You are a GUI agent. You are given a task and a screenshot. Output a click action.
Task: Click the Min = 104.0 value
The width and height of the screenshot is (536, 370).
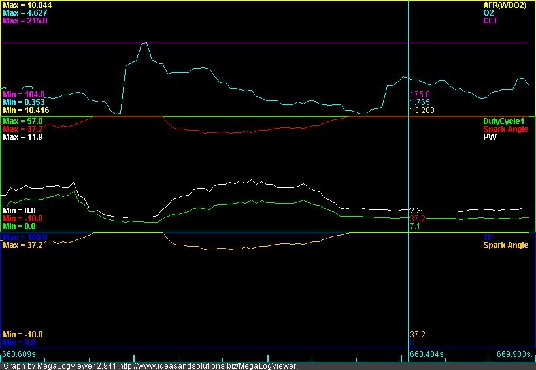tap(24, 94)
